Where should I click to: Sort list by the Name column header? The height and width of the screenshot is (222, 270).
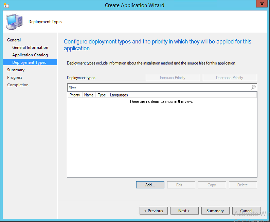click(89, 95)
